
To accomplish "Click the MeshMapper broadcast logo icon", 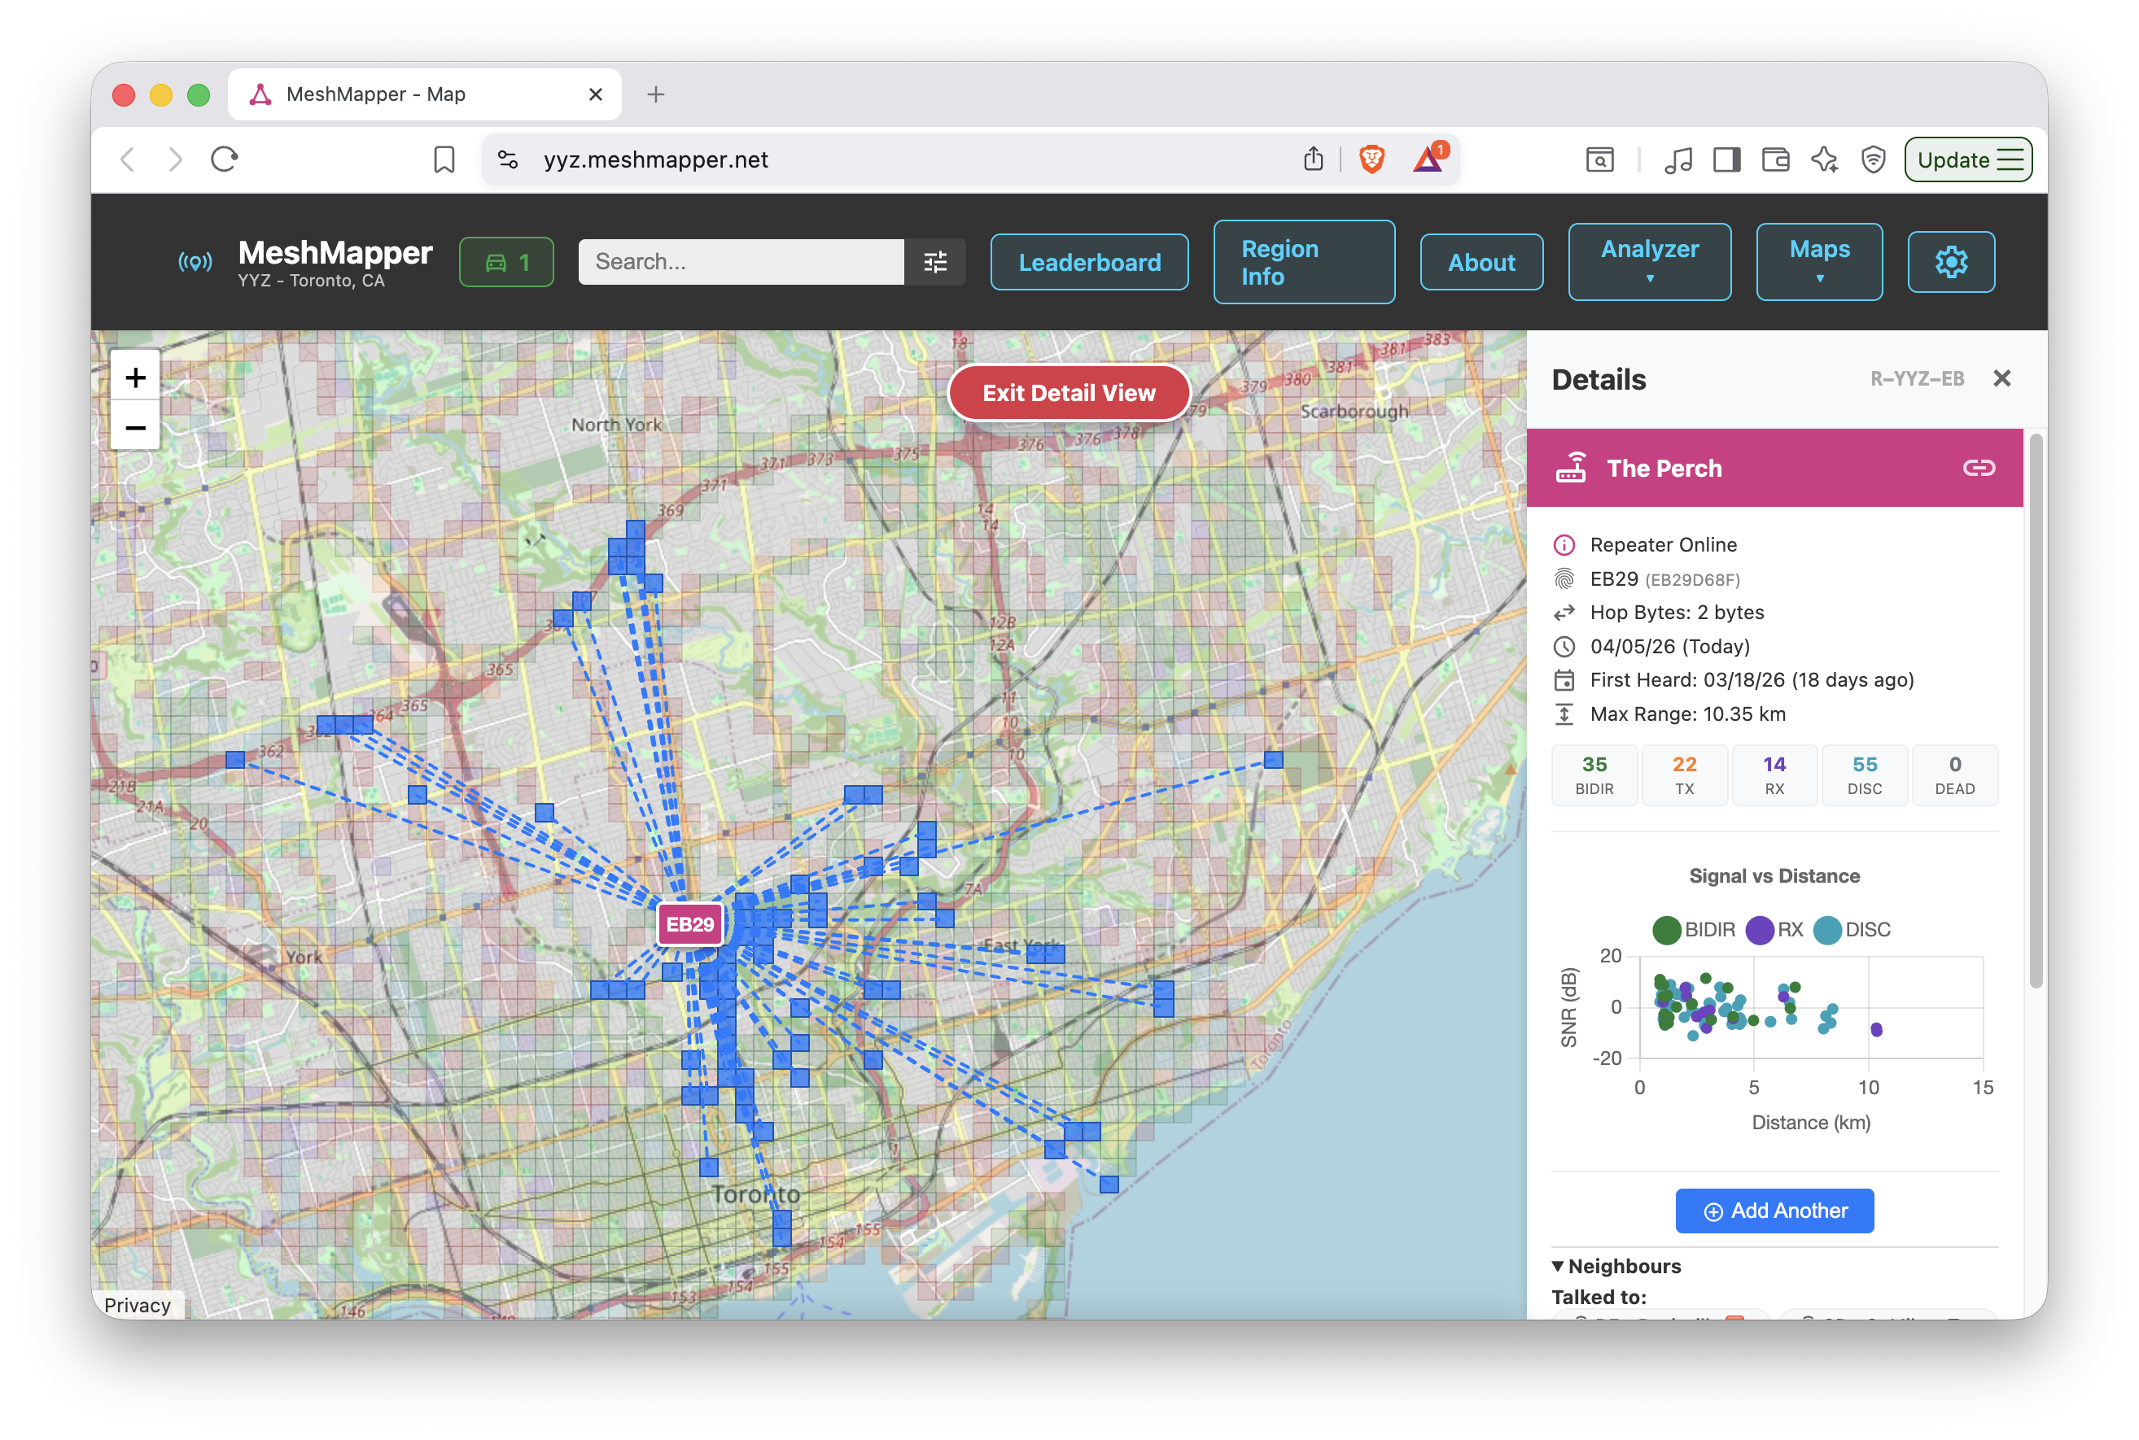I will pos(195,263).
